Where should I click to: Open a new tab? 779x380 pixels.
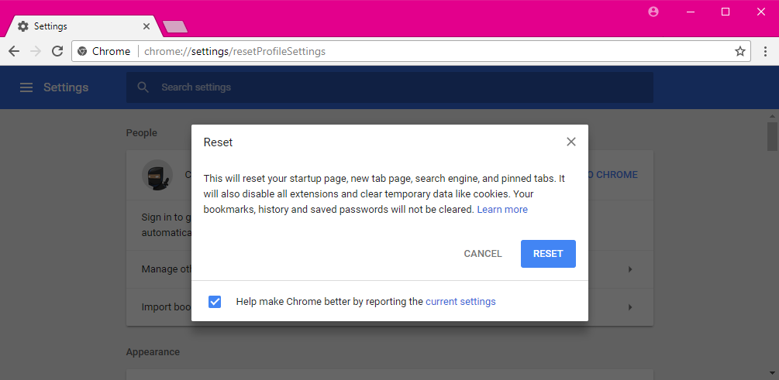(175, 27)
